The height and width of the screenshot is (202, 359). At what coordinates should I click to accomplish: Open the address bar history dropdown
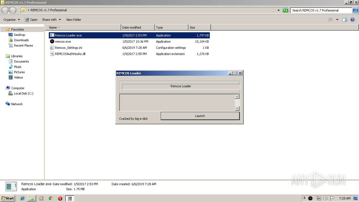pyautogui.click(x=279, y=10)
